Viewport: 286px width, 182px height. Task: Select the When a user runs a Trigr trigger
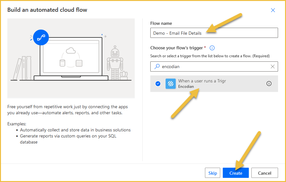[x=214, y=84]
